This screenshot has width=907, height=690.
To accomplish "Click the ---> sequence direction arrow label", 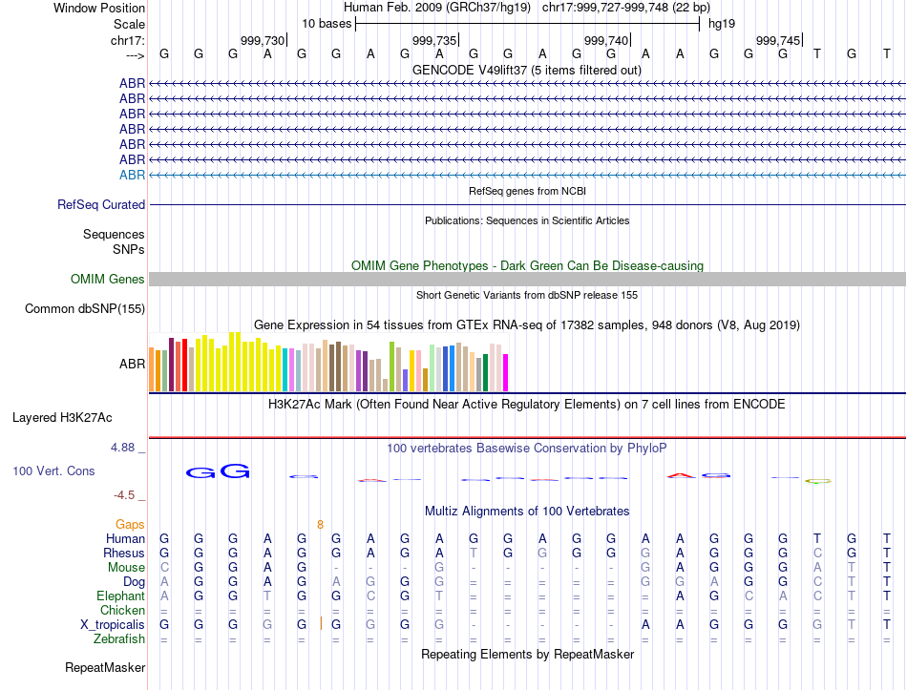I will (x=135, y=55).
